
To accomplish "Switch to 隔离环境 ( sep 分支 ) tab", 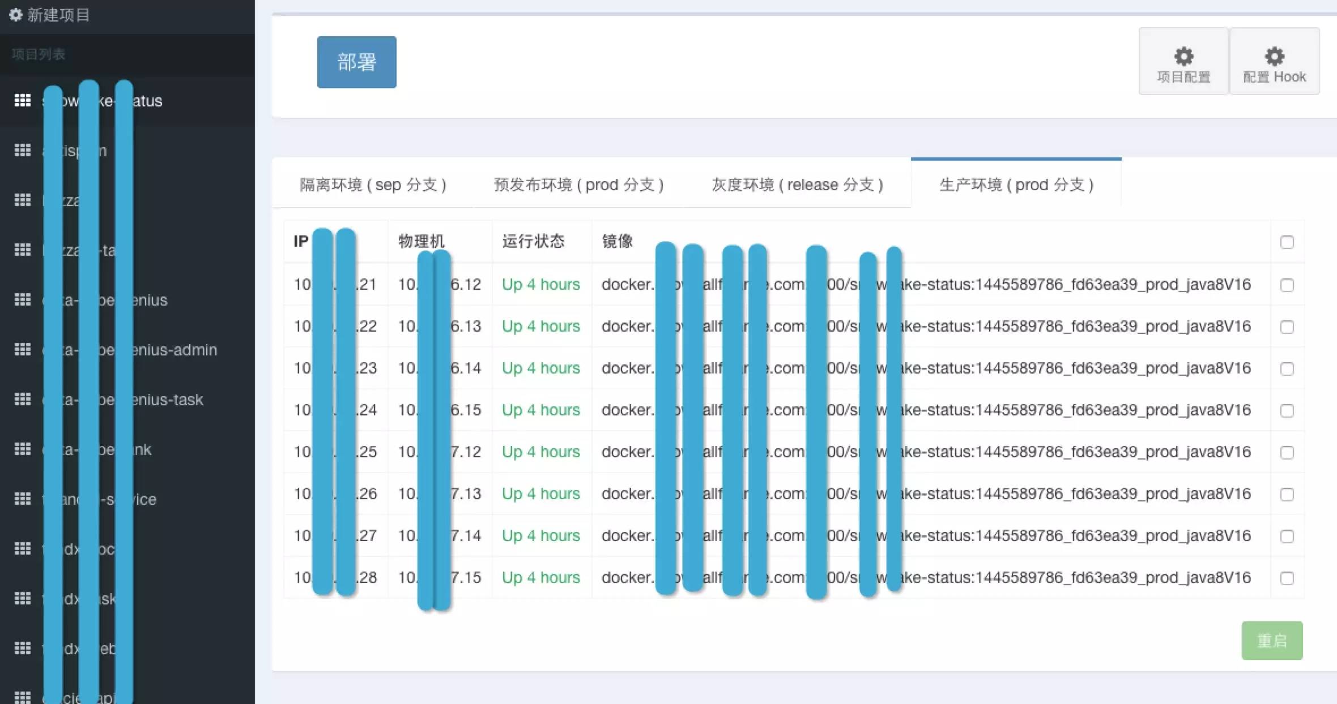I will point(373,184).
